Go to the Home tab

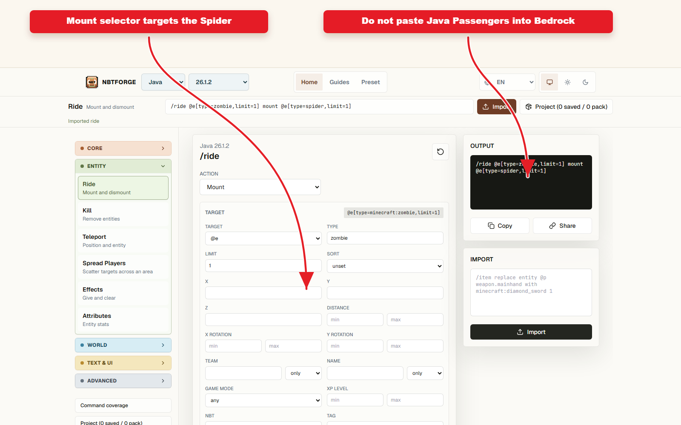[309, 82]
